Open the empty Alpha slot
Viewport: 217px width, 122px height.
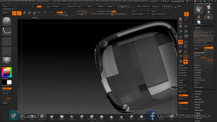[7, 41]
